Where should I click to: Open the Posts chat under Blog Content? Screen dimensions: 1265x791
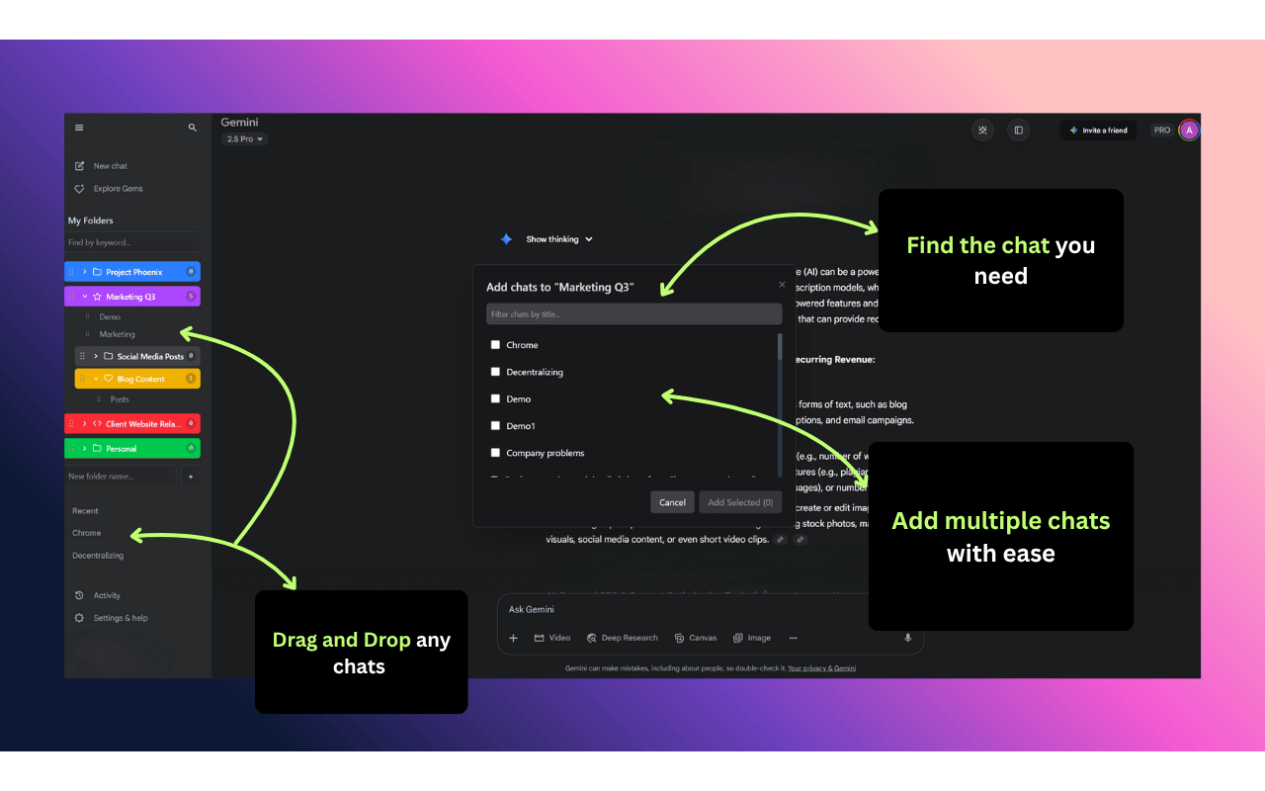pyautogui.click(x=120, y=399)
